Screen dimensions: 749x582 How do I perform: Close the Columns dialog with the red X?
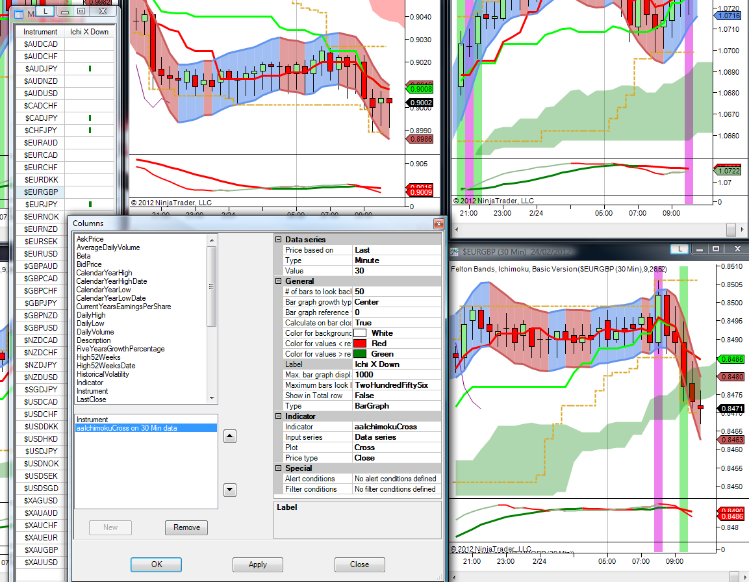pos(438,223)
